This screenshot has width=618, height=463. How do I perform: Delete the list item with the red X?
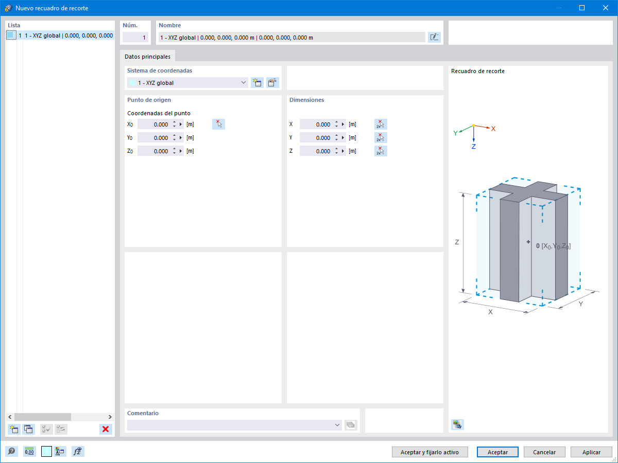(106, 429)
